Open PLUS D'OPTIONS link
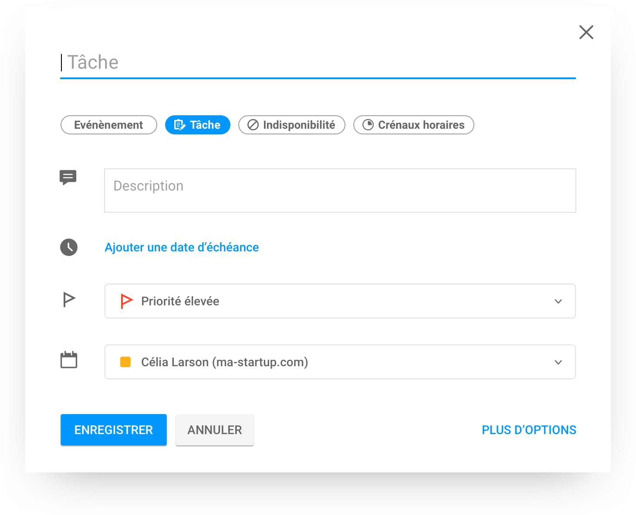Viewport: 636px width, 515px height. click(529, 430)
